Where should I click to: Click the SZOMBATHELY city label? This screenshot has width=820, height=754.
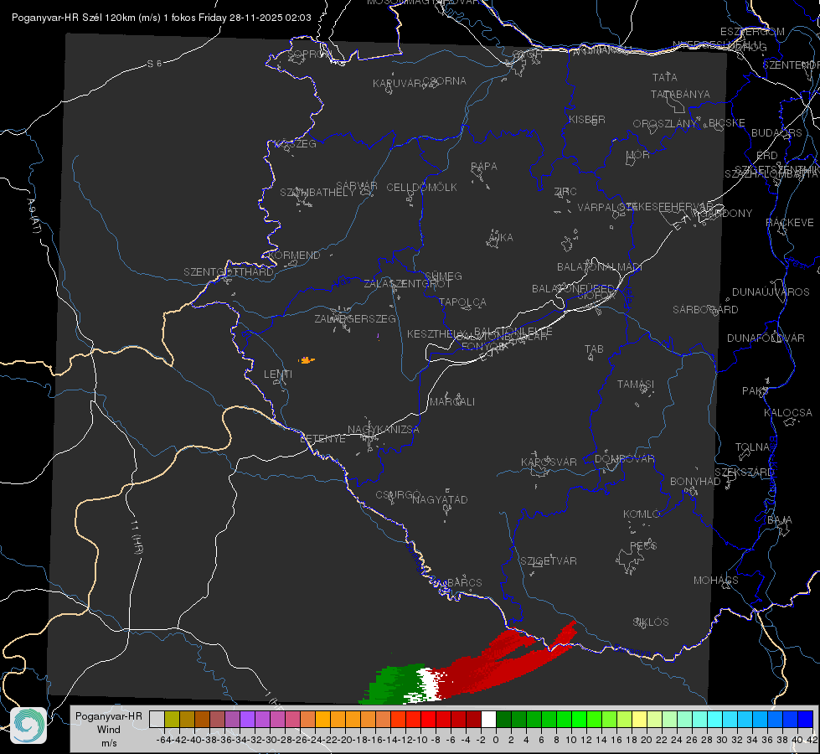[317, 193]
